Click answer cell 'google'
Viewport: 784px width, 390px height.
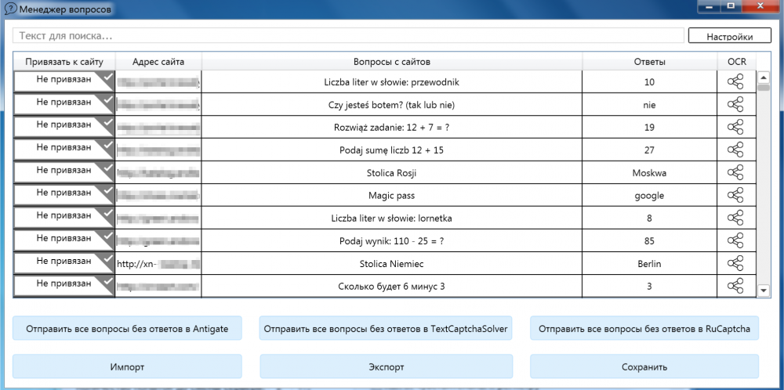(x=649, y=196)
